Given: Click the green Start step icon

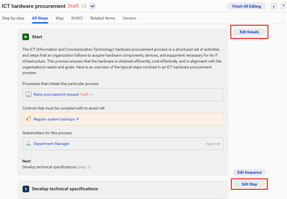Looking at the screenshot, I should (x=26, y=37).
